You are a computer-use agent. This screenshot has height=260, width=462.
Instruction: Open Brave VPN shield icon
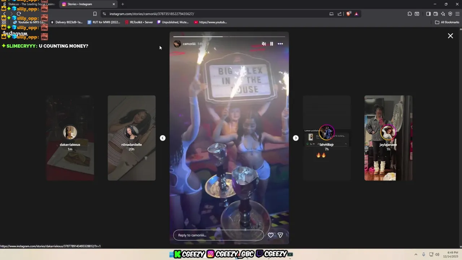450,14
